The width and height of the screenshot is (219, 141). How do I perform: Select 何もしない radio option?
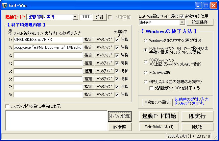click(146, 82)
